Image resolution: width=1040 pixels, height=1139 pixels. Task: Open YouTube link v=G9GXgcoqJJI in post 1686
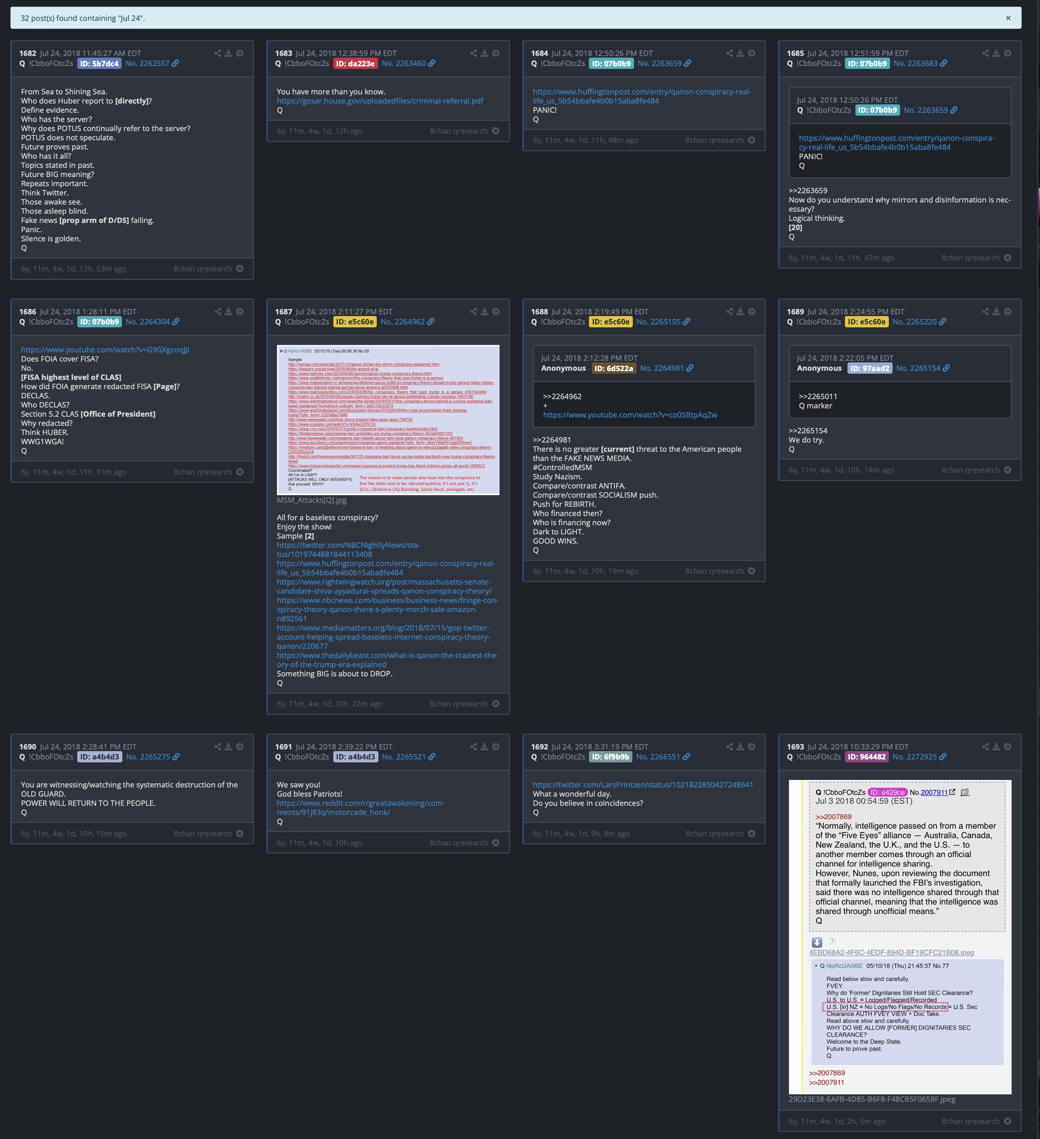(105, 350)
